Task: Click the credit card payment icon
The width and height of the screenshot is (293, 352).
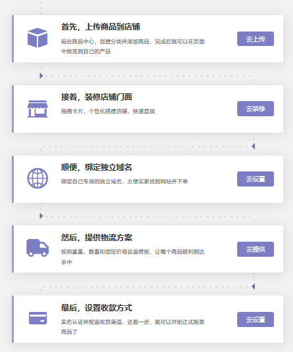Action: (37, 318)
